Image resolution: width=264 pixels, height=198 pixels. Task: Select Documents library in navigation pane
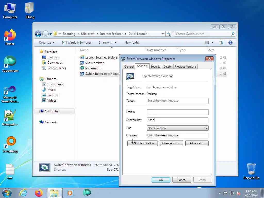point(53,84)
